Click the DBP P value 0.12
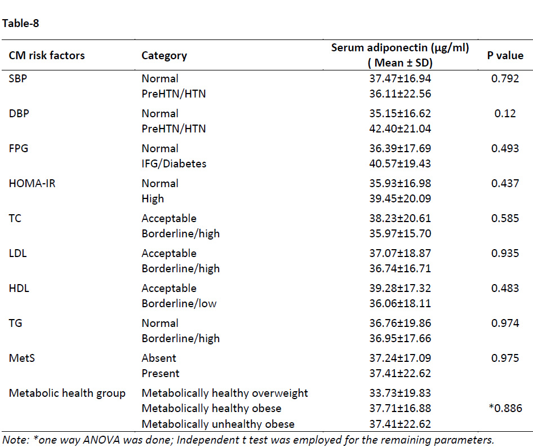 [x=505, y=113]
